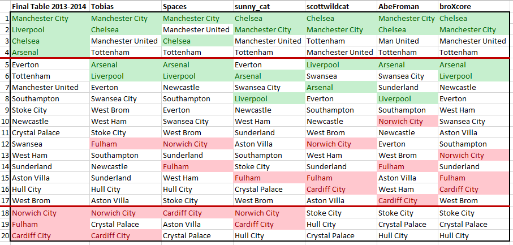The width and height of the screenshot is (513, 245).
Task: Select the AbeFroman column header cell
Action: pos(407,7)
